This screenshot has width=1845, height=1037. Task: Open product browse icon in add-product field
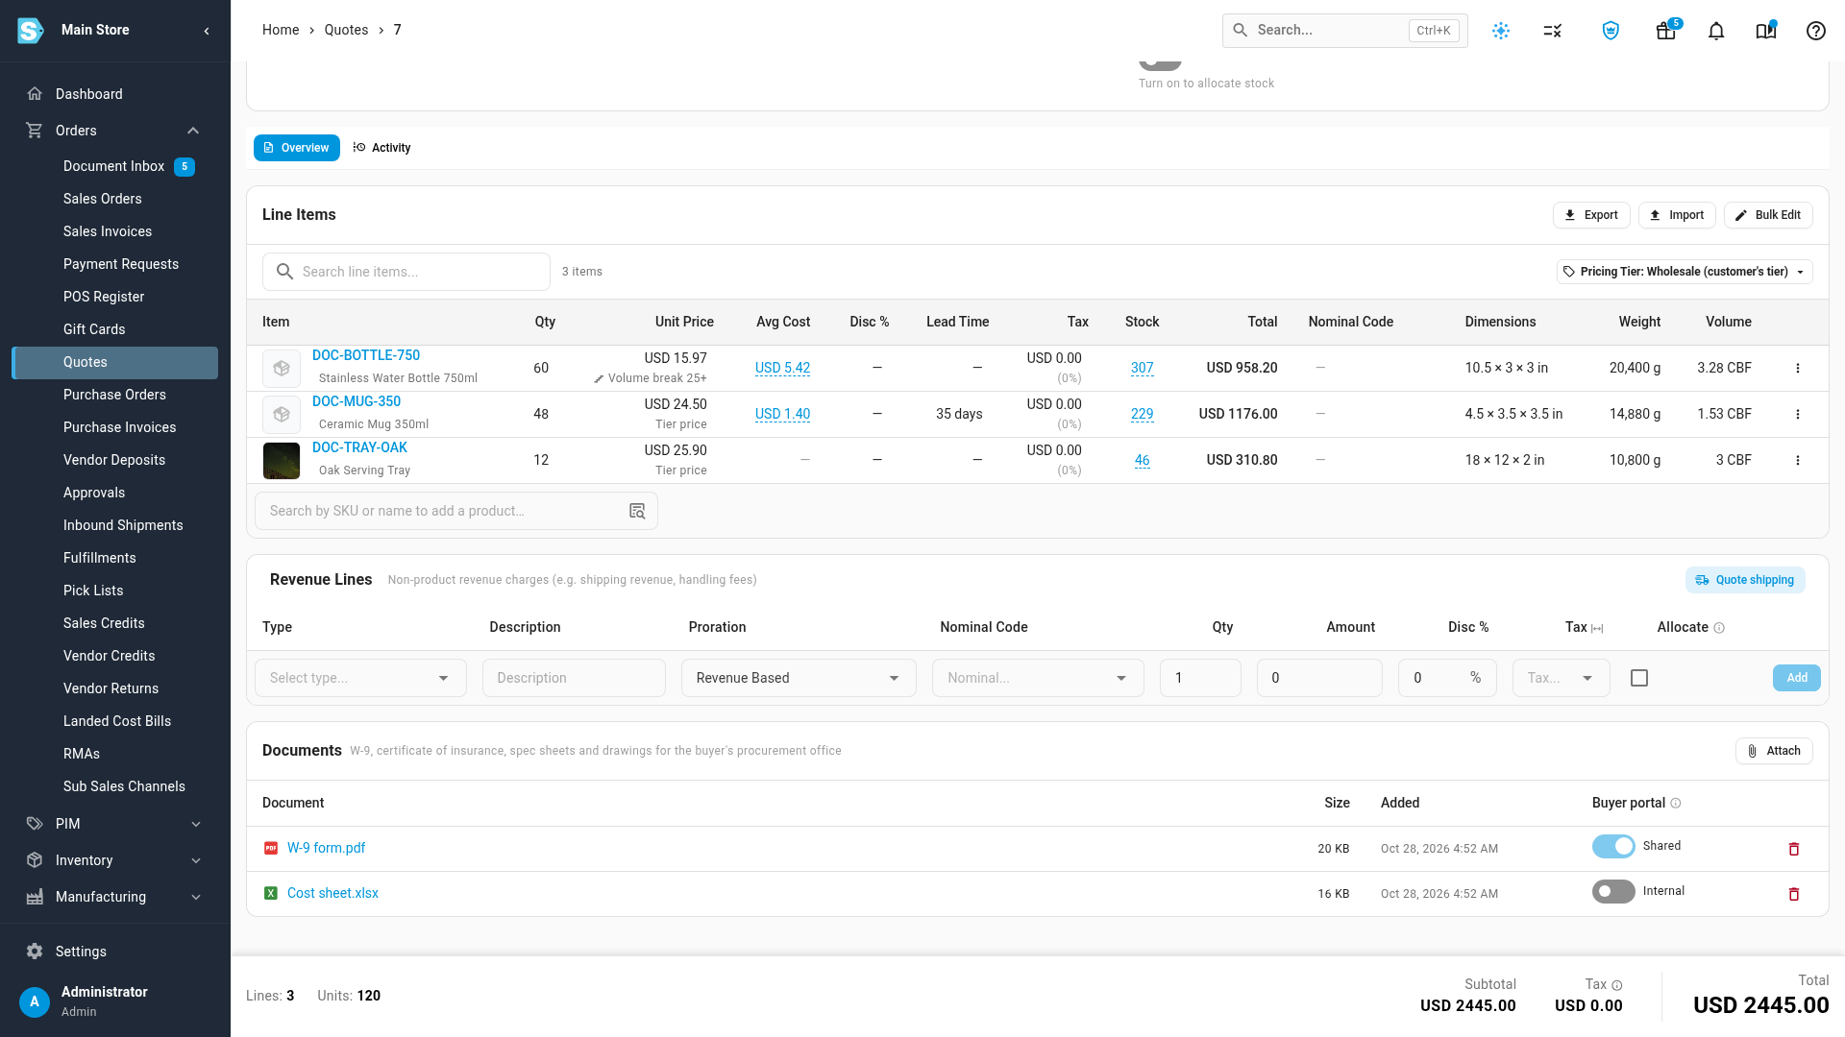point(637,511)
